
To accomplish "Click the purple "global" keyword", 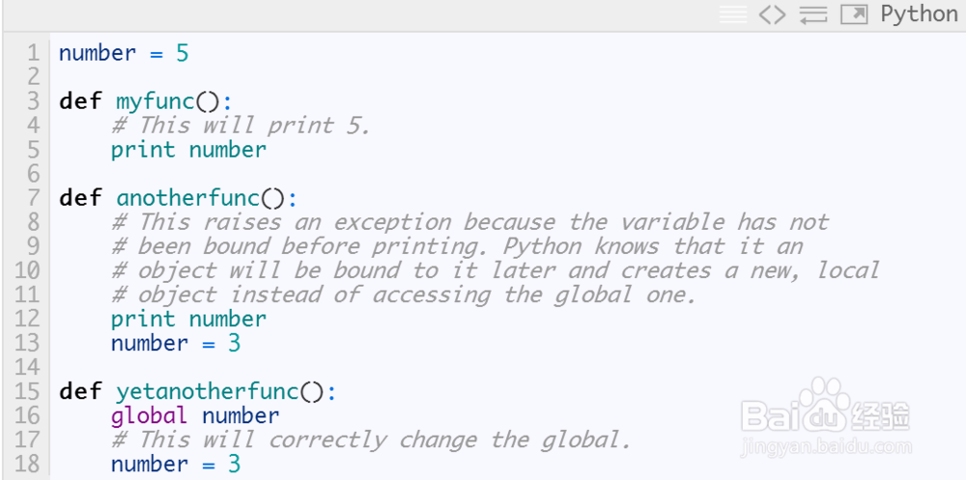I will [149, 416].
